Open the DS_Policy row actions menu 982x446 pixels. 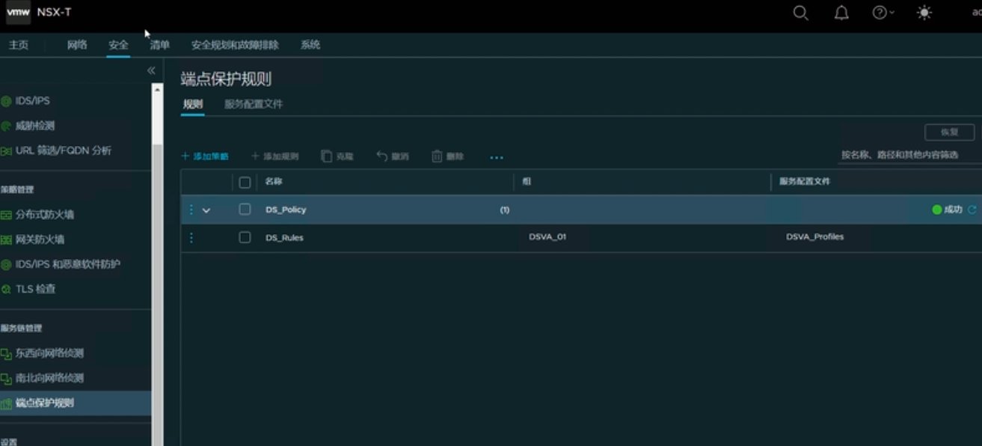click(x=191, y=210)
